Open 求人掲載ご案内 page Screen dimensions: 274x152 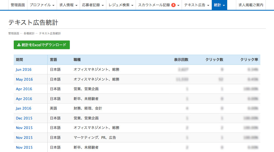[x=251, y=5]
